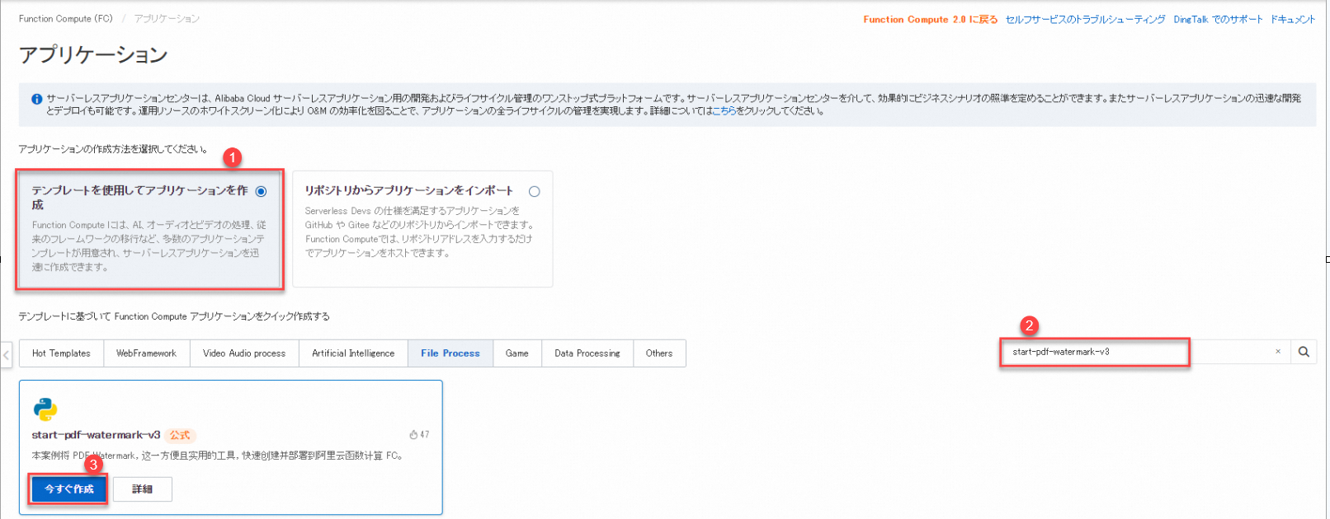Click the search magnifier icon

pos(1304,352)
